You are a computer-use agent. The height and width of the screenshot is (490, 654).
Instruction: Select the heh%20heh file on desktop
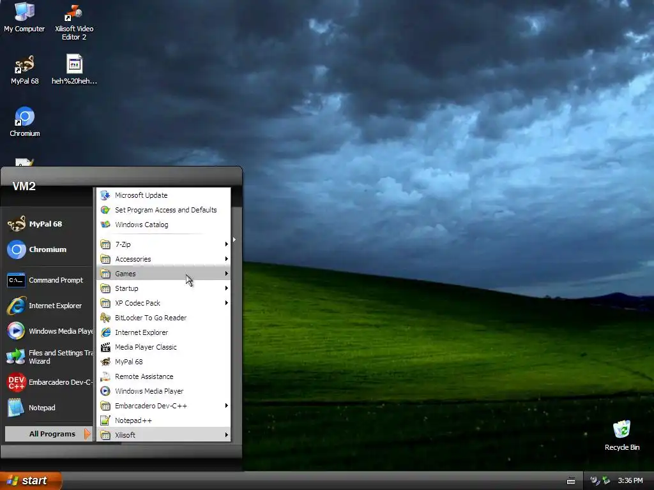tap(74, 70)
